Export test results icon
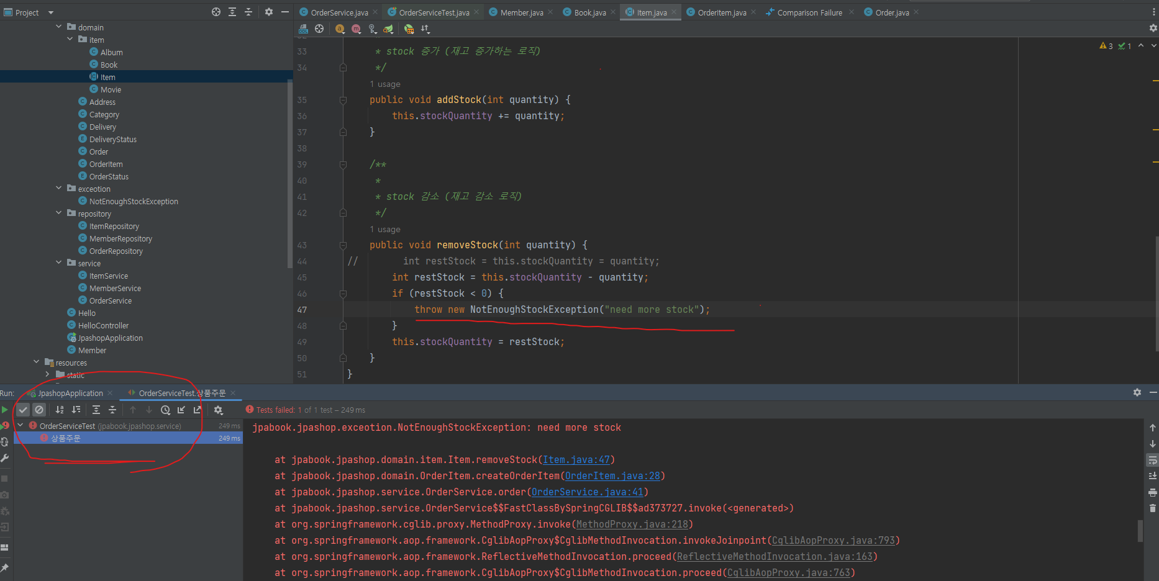The width and height of the screenshot is (1159, 581). coord(198,410)
